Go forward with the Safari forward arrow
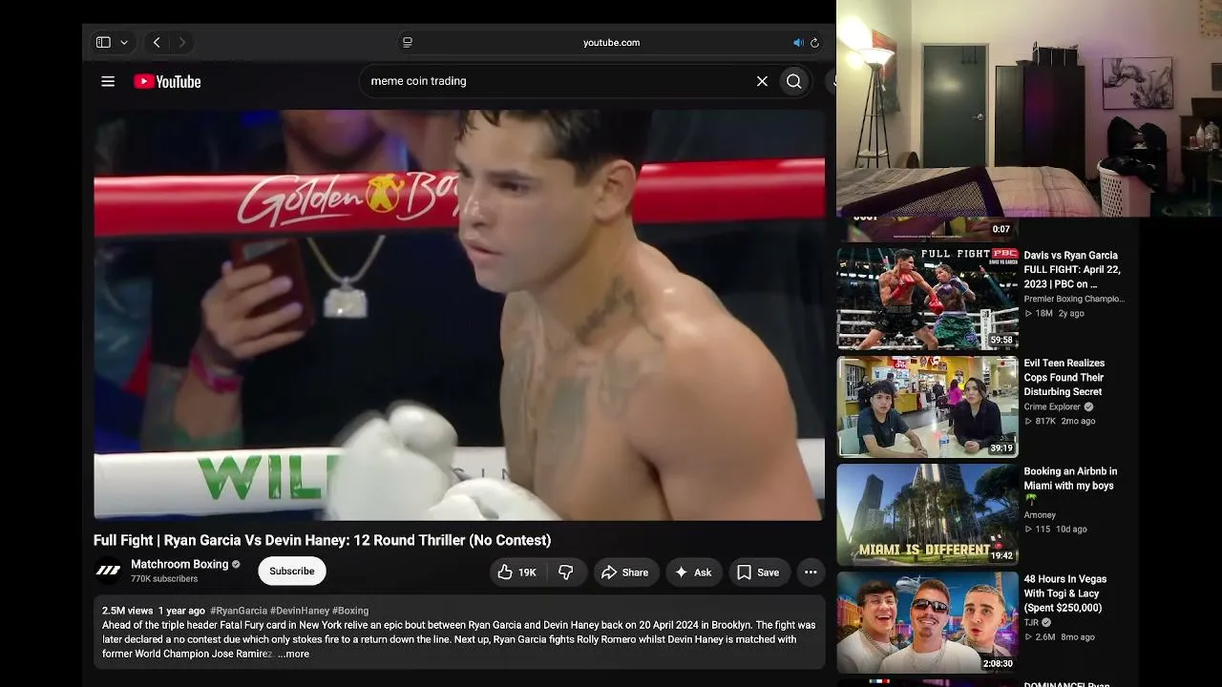The width and height of the screenshot is (1222, 687). pyautogui.click(x=181, y=43)
